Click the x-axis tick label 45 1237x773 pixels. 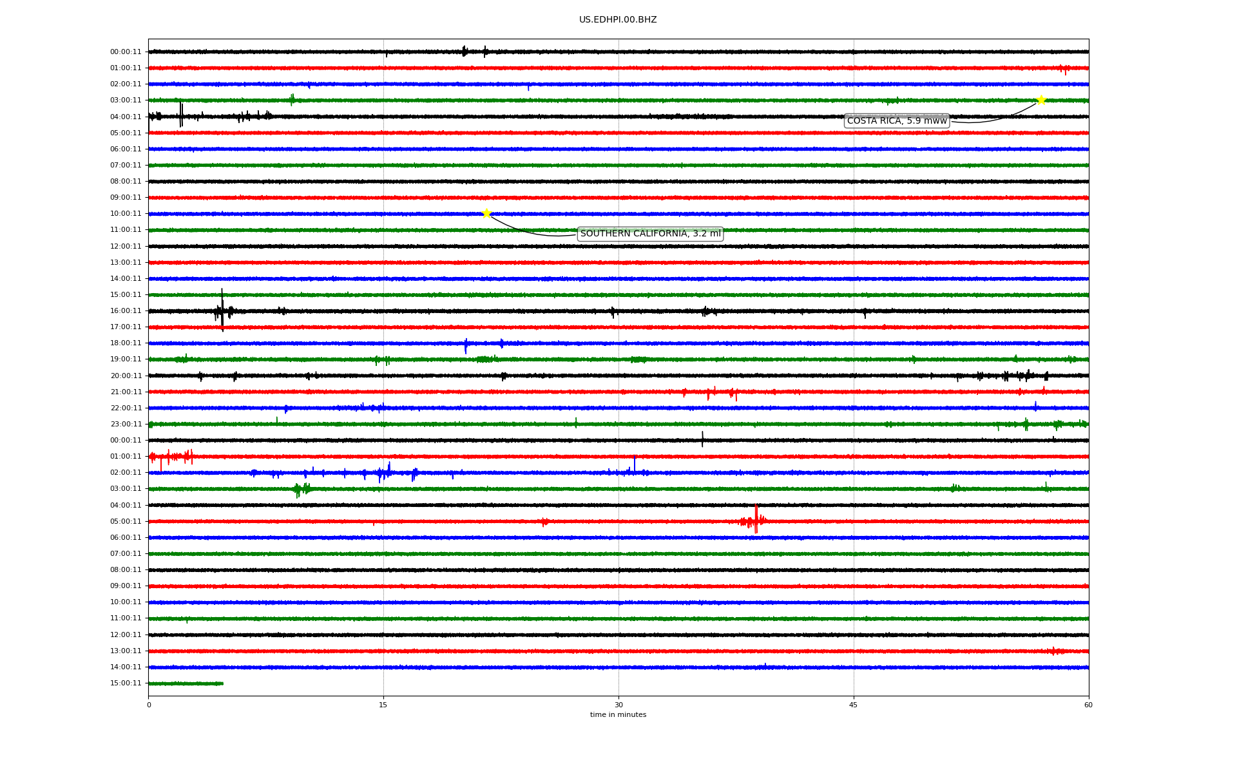click(x=854, y=705)
